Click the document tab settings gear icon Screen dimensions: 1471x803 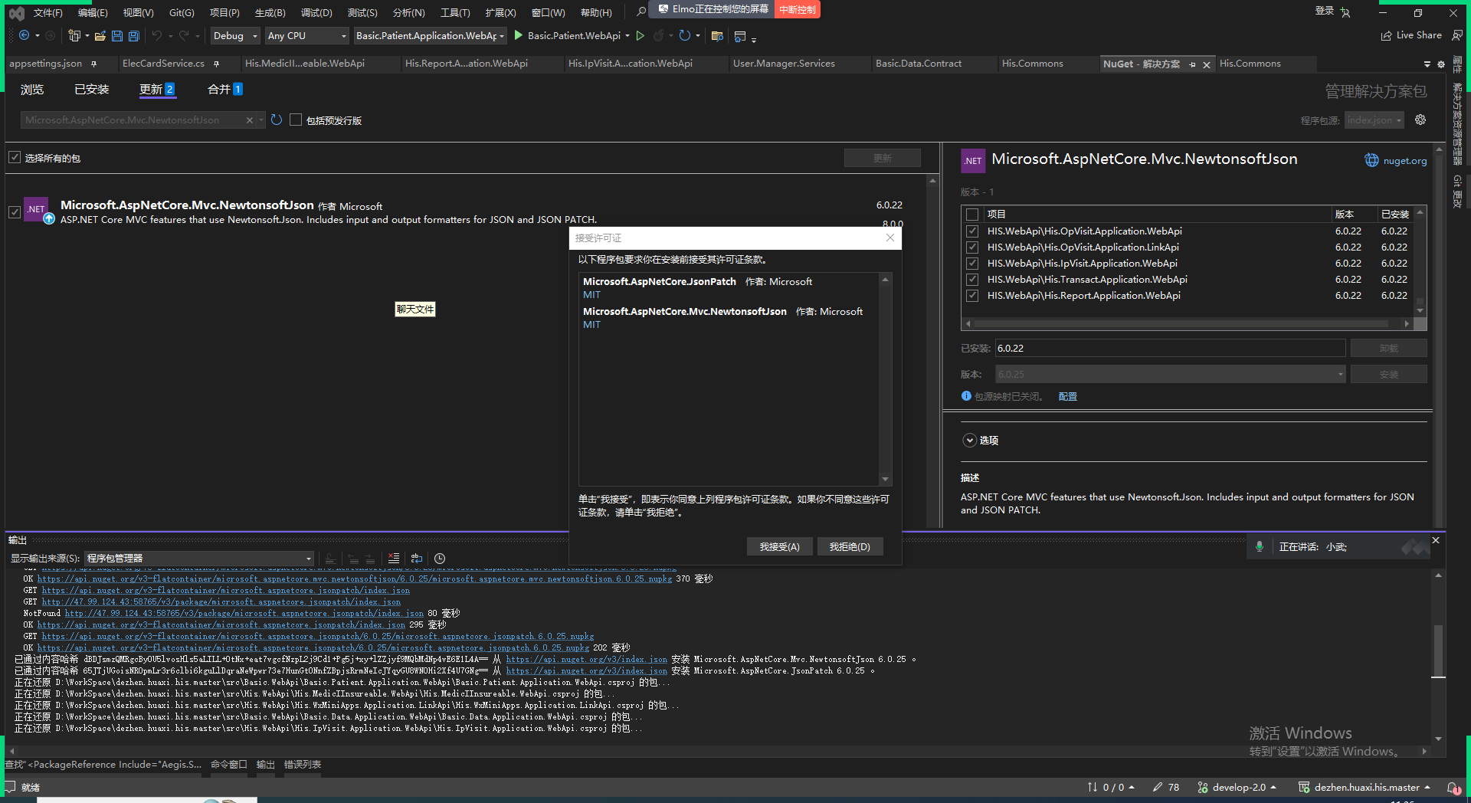coord(1441,64)
